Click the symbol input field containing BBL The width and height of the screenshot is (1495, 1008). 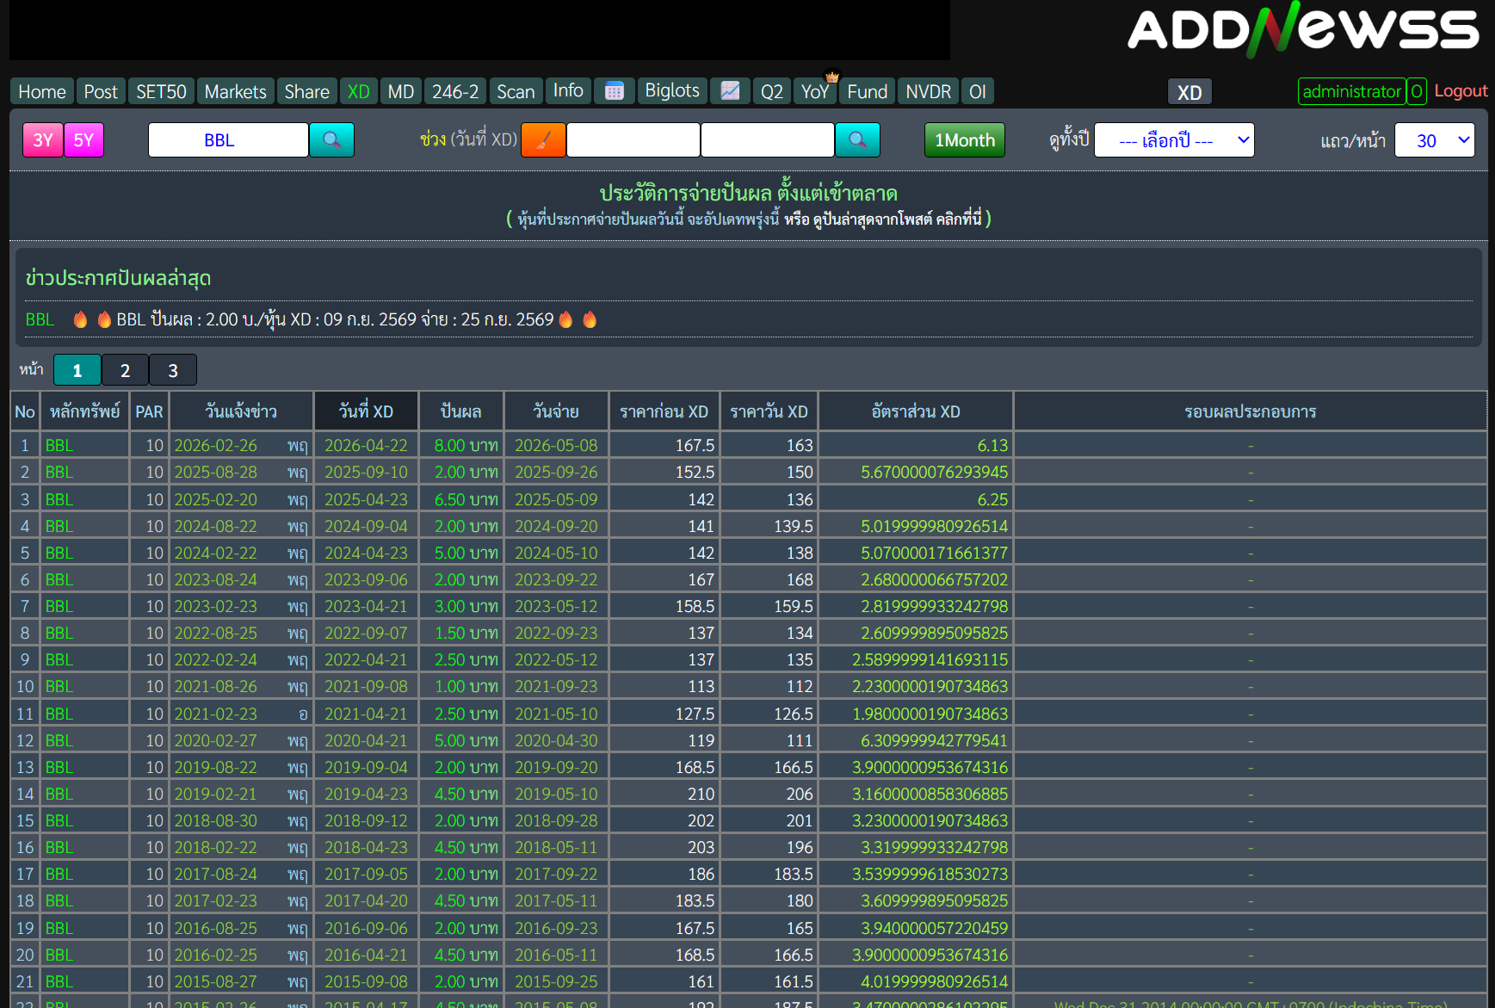pos(228,140)
